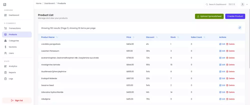Sort by Price column icon
Screen dimensions: 250x105
click(x=133, y=37)
